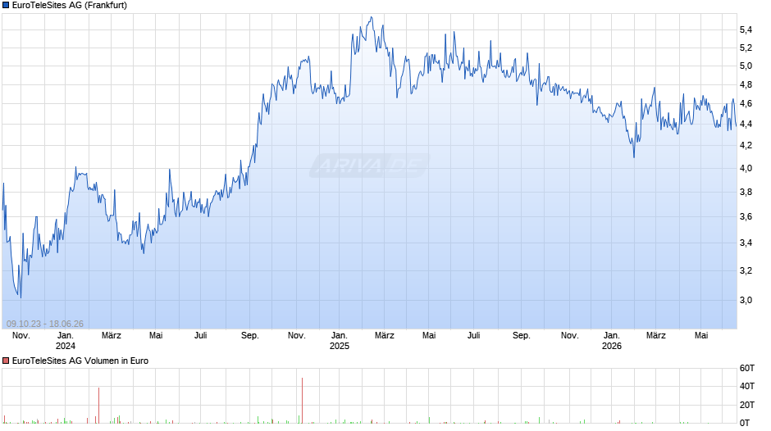Click the 4,4 price axis label
The image size is (771, 431).
point(746,125)
